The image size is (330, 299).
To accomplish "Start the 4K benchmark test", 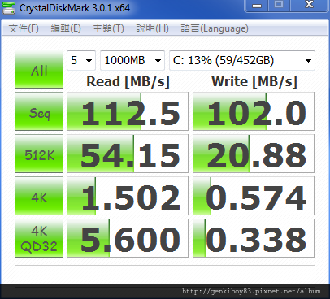I will 39,196.
